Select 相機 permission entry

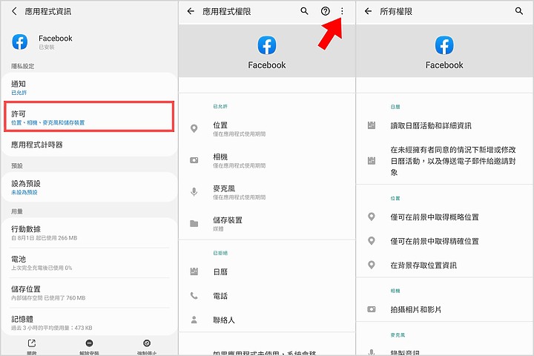coord(267,160)
